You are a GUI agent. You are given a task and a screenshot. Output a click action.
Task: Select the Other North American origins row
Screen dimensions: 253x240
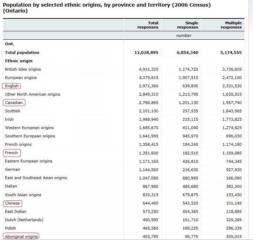[33, 94]
